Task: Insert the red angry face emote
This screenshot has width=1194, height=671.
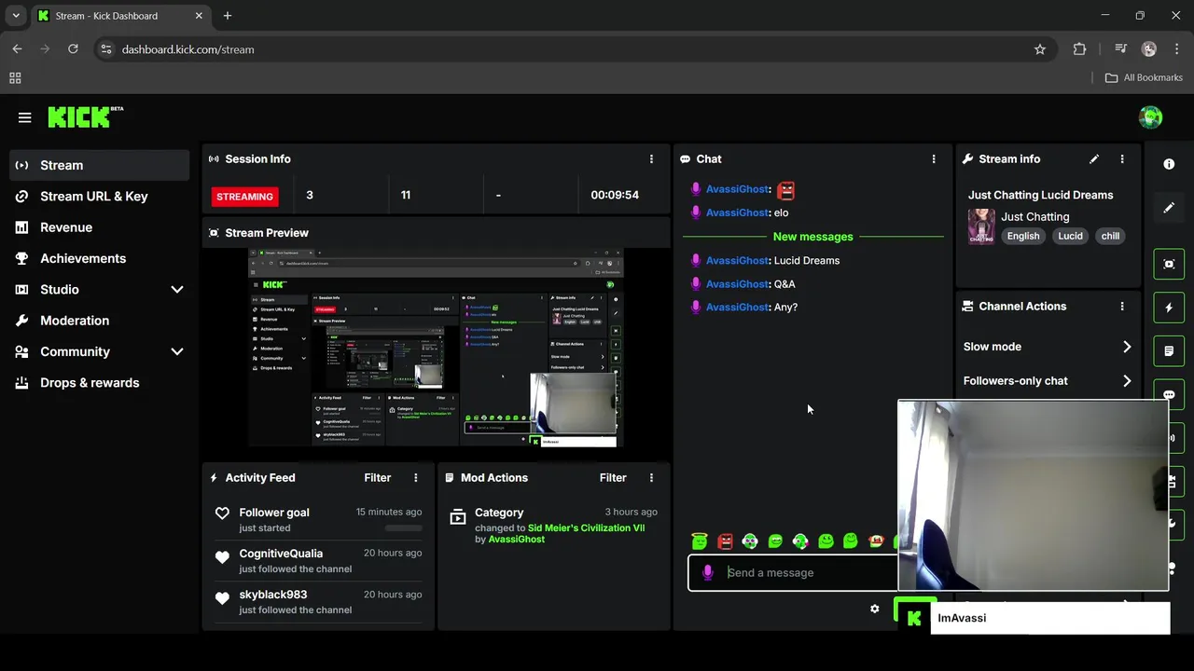Action: click(725, 541)
